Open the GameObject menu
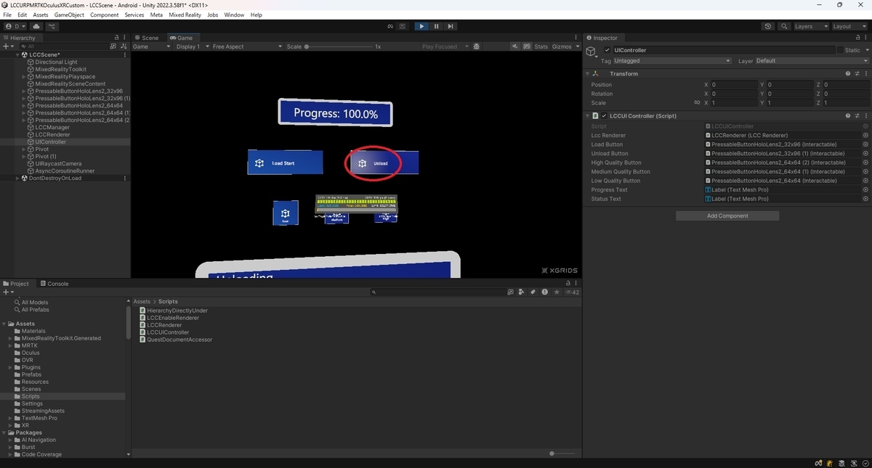Image resolution: width=872 pixels, height=468 pixels. pos(69,15)
